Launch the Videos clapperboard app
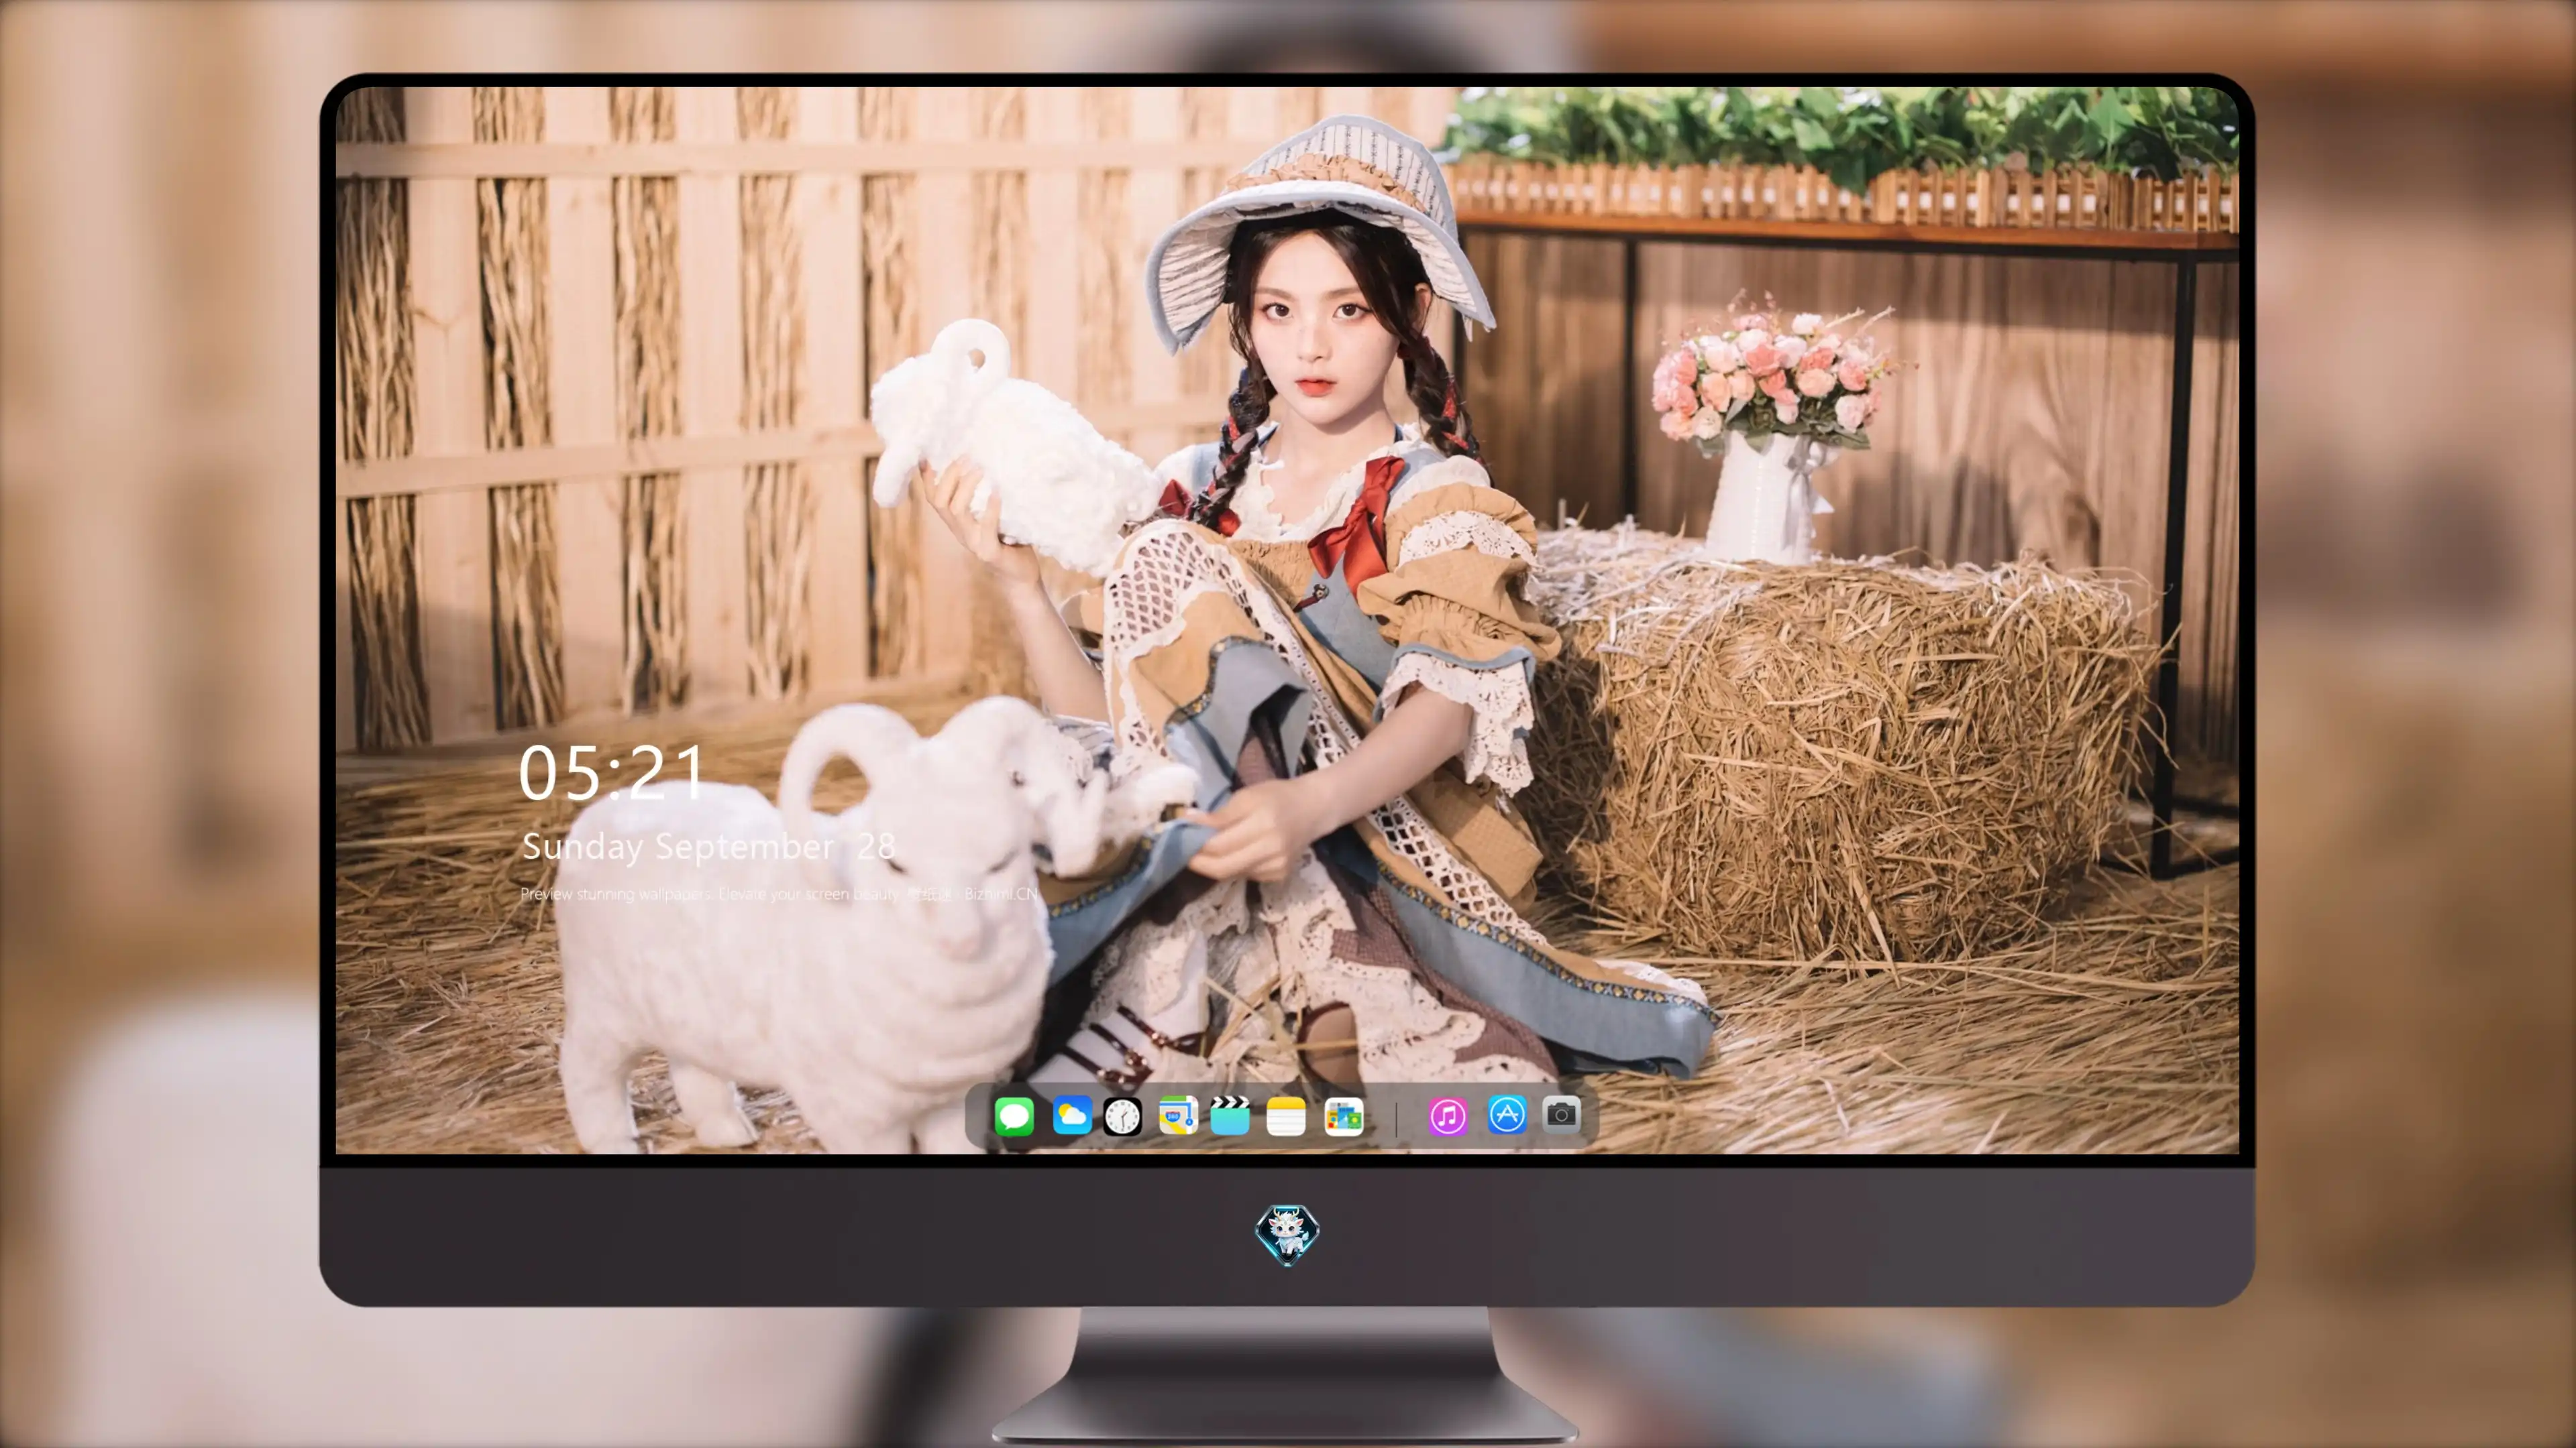Screen dimensions: 2576x1448 coord(1230,1115)
